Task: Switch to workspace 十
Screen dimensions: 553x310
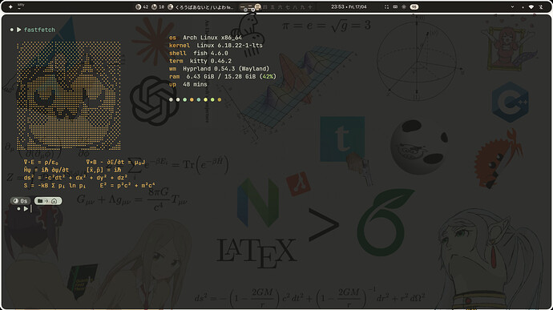Action: (310, 7)
